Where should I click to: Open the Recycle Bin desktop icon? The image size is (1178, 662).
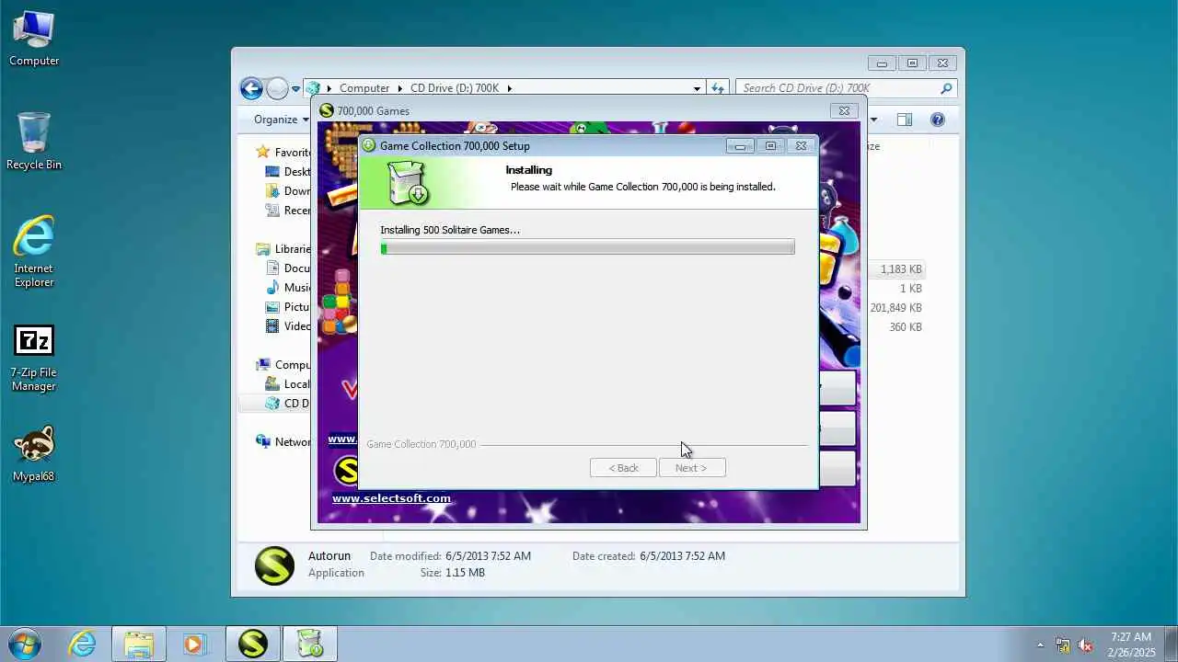pos(34,142)
